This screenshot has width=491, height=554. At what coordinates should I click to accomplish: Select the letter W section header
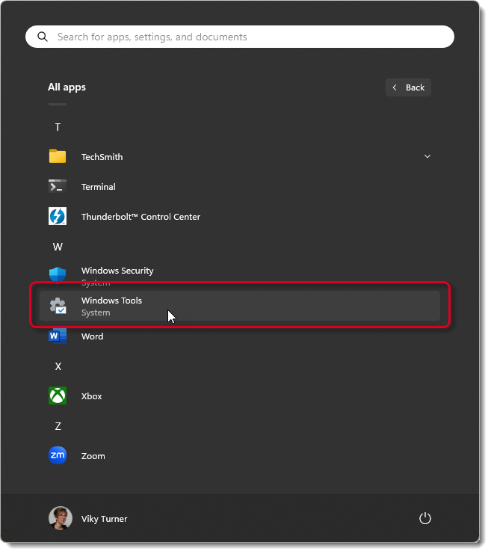click(58, 247)
